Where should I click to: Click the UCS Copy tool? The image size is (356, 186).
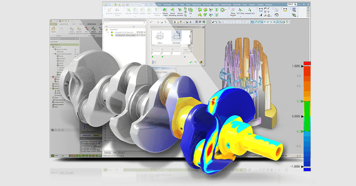click(240, 11)
